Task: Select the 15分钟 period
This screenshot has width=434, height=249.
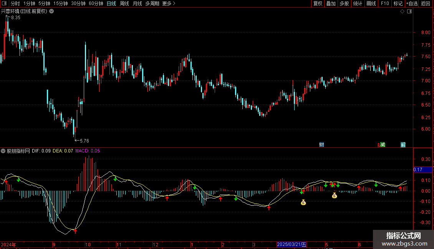Action: (x=61, y=3)
